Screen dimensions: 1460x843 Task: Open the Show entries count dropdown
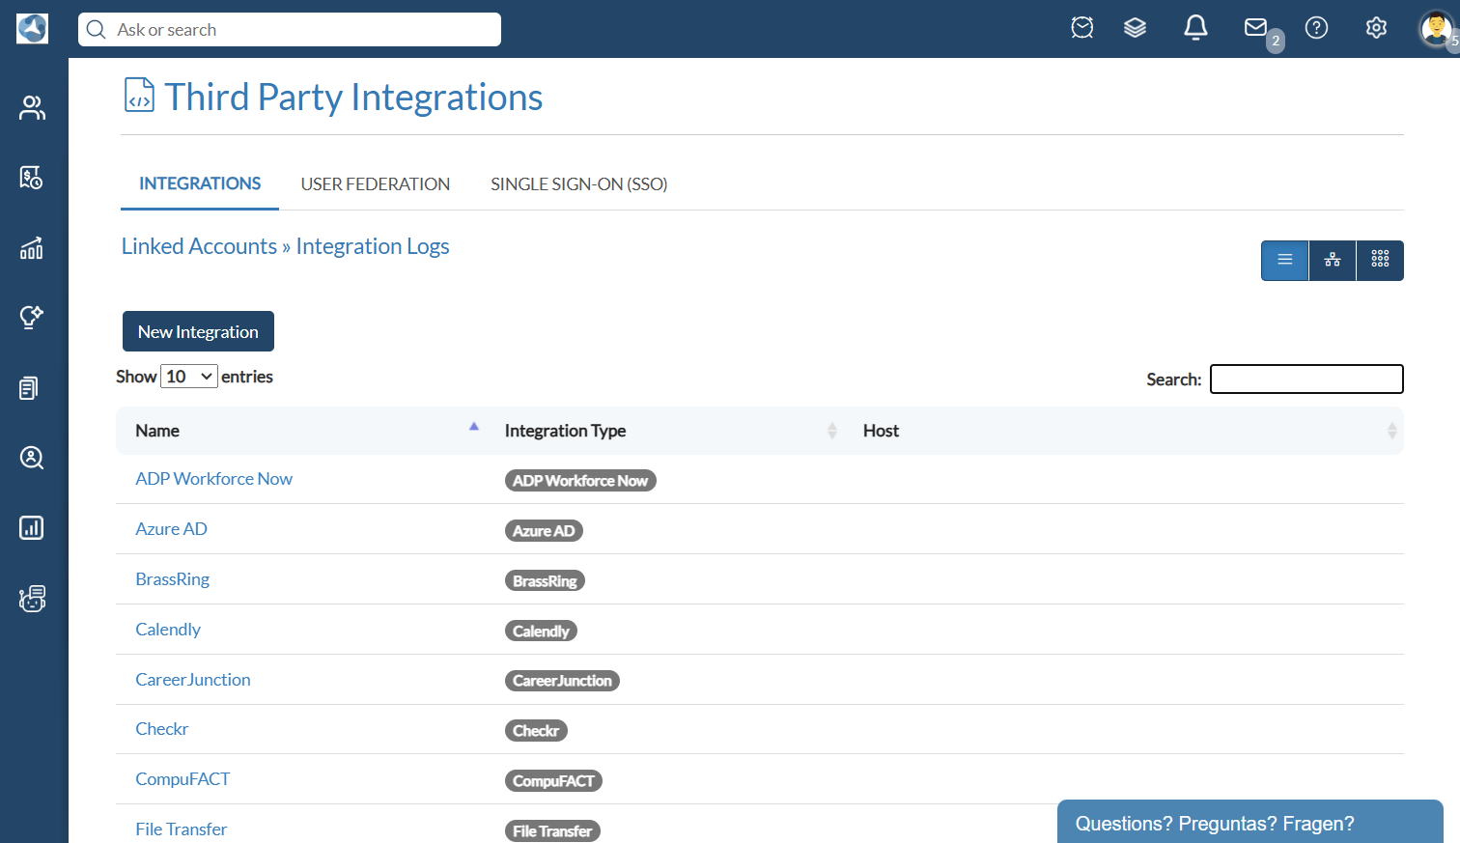(189, 377)
